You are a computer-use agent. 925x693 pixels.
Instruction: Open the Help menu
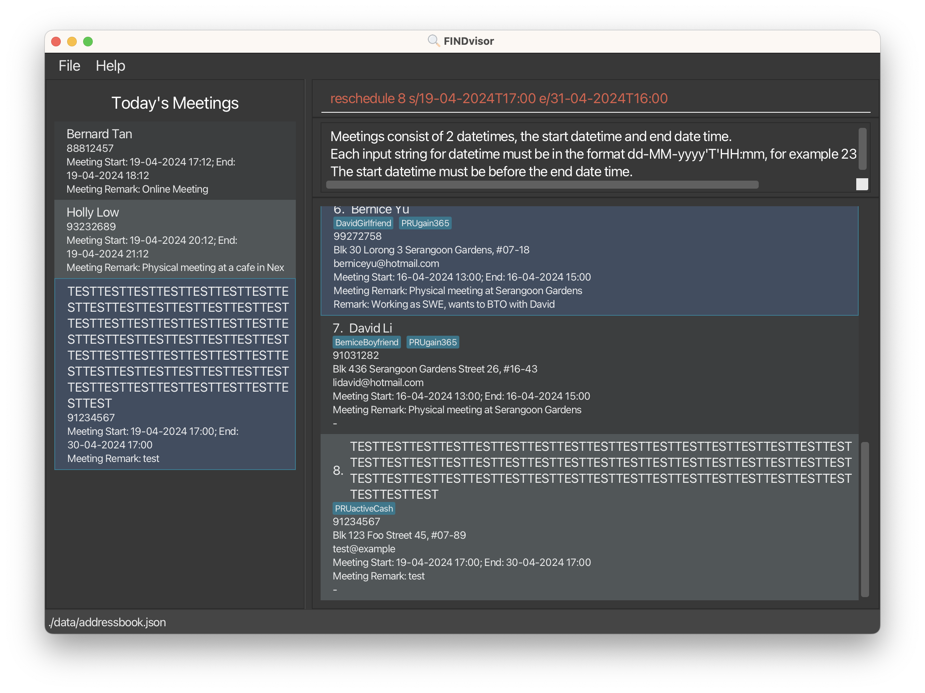110,66
